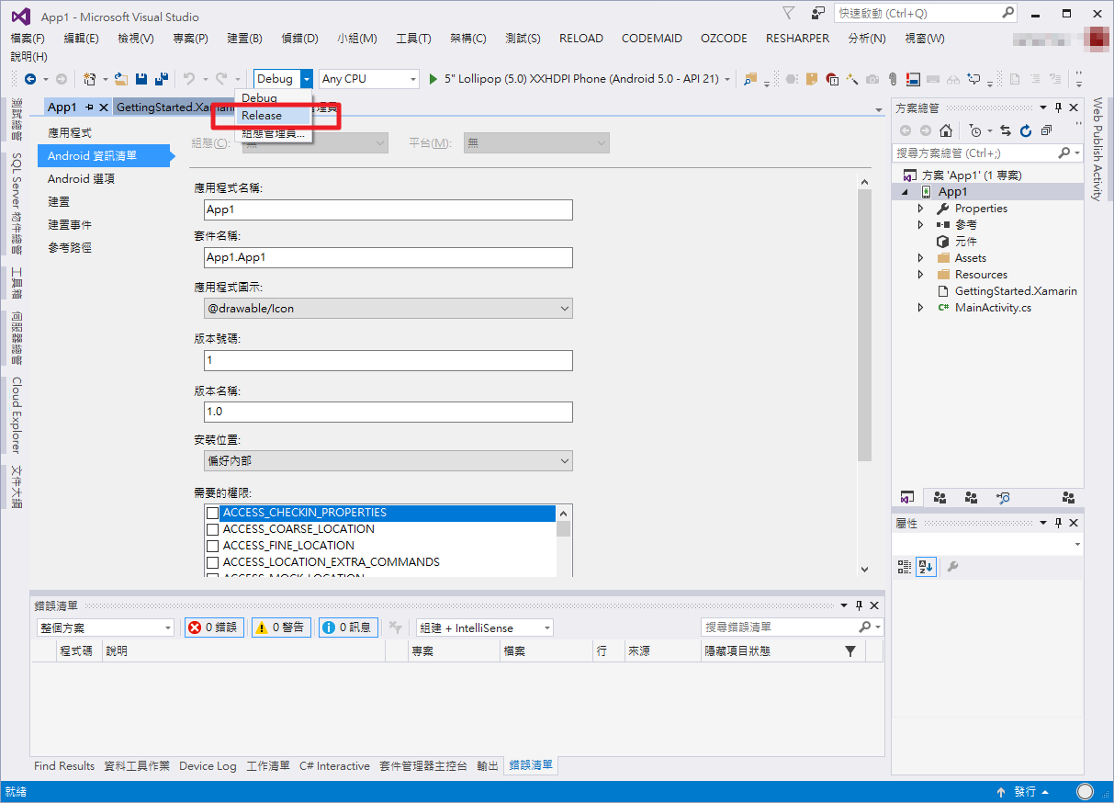Click the paperclip attach toolbar icon
Viewport: 1114px width, 803px height.
point(893,79)
